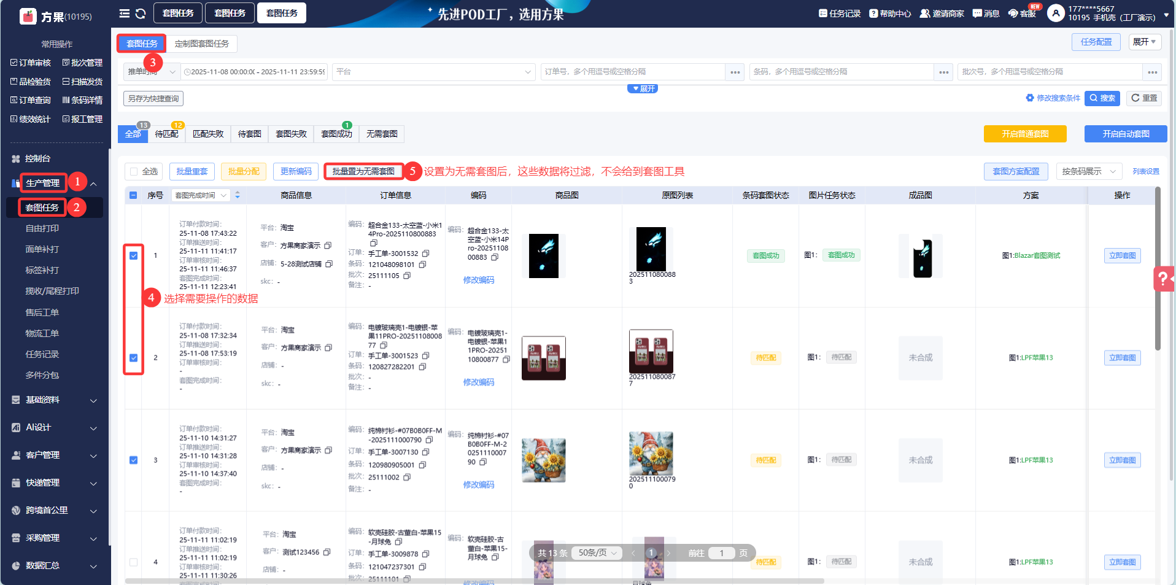Viewport: 1176px width, 585px height.
Task: Open 绩效统计 shortcut
Action: click(x=31, y=119)
